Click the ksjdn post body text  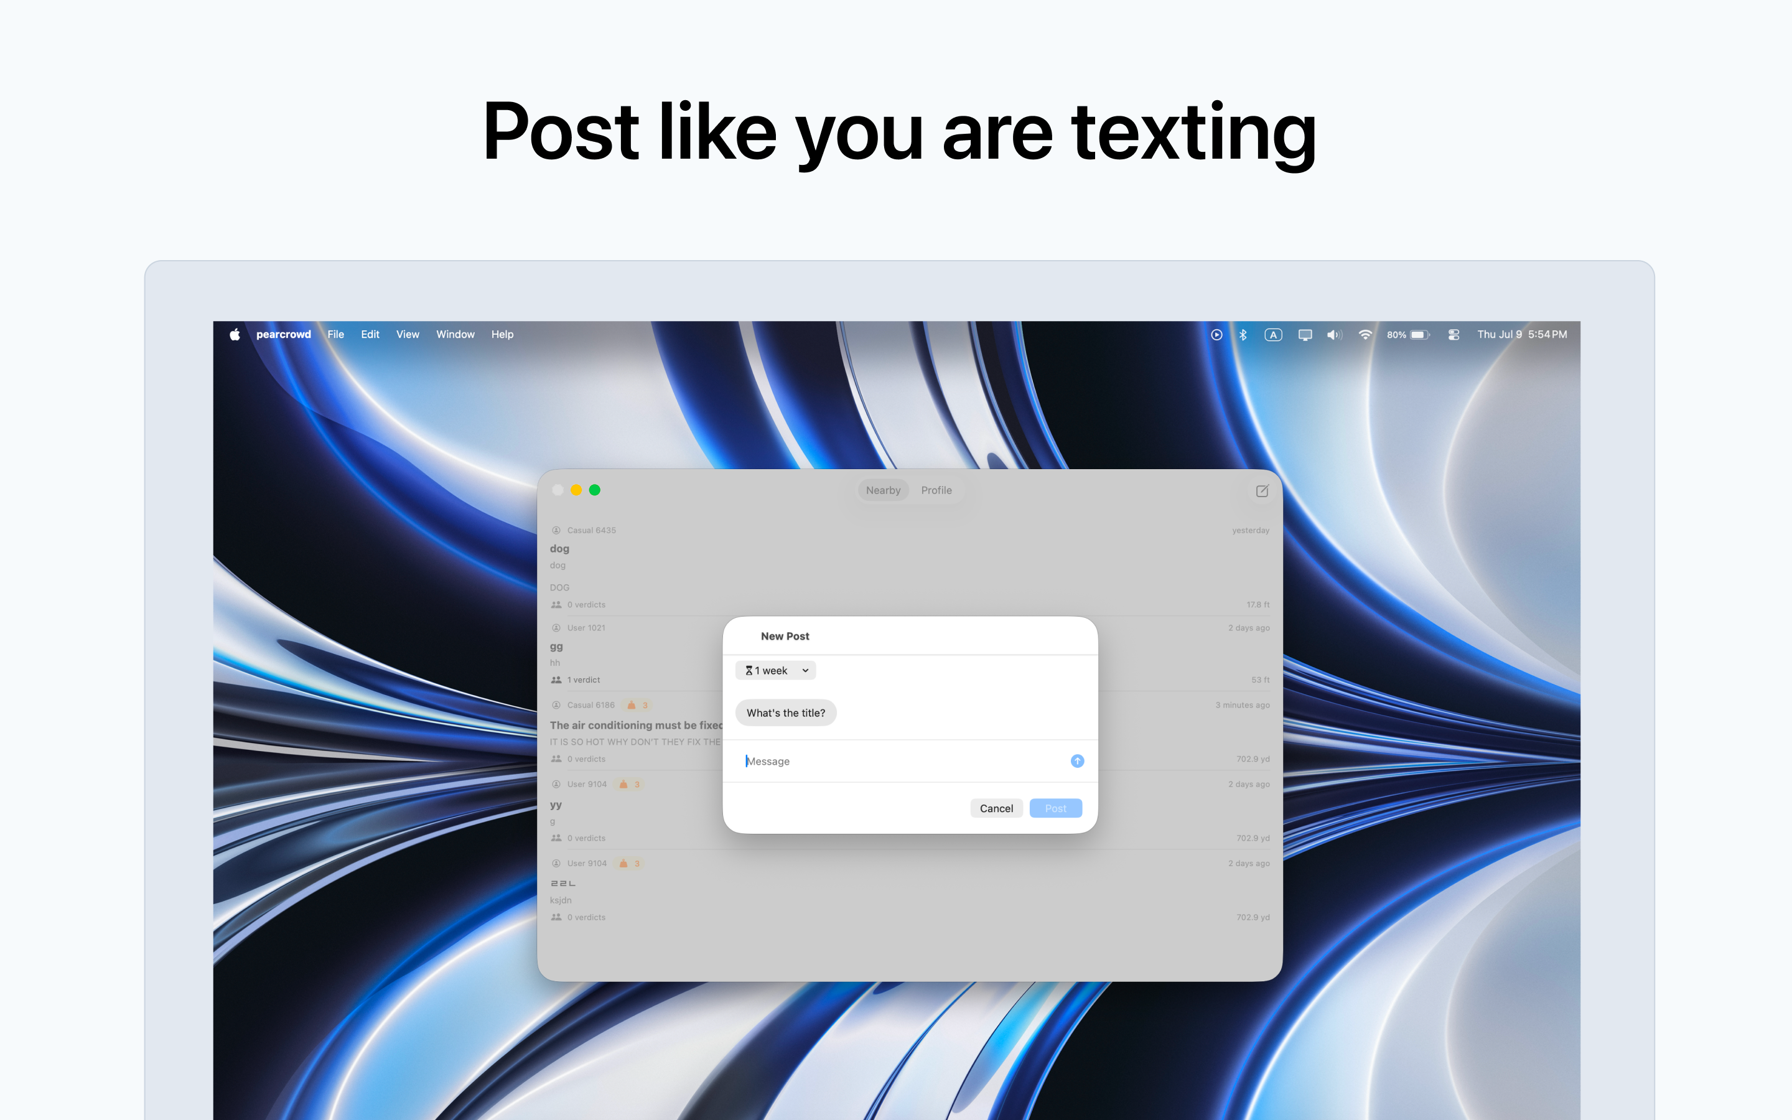[x=561, y=901]
